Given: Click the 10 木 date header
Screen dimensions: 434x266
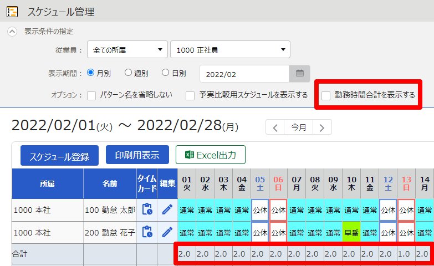Looking at the screenshot, I should point(351,183).
